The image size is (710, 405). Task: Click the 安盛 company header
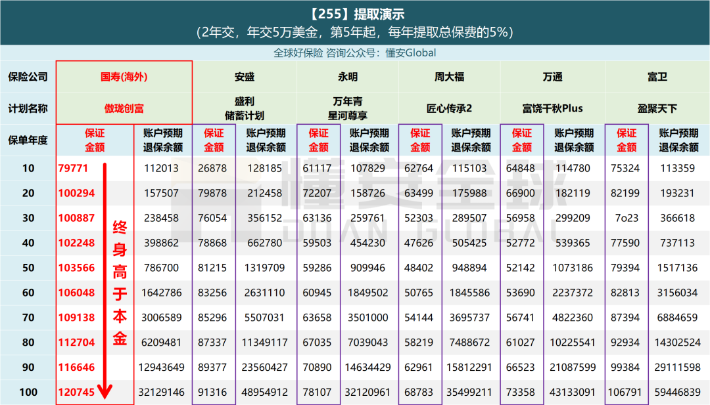pos(245,77)
